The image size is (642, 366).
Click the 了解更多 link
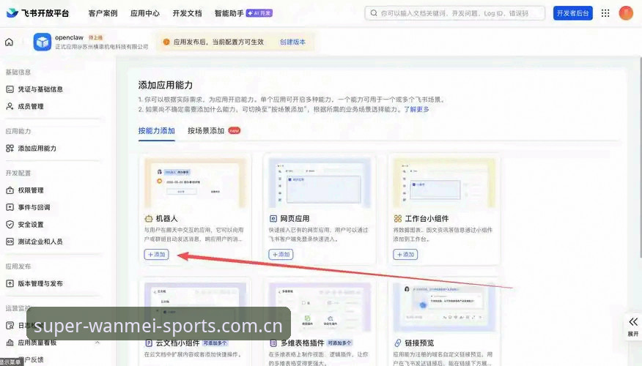point(416,109)
